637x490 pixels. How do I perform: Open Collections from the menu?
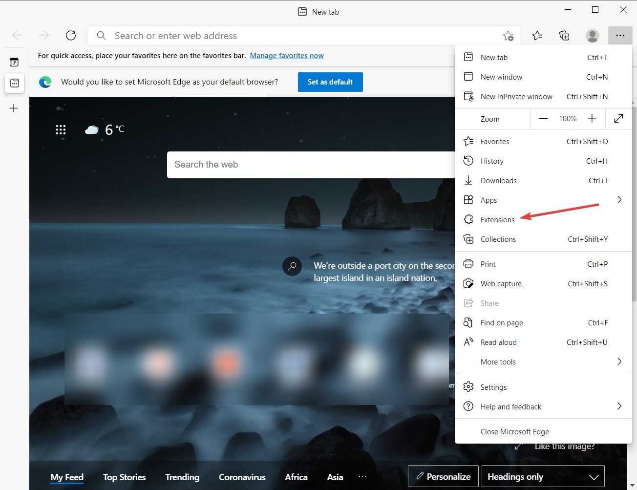[x=543, y=239]
